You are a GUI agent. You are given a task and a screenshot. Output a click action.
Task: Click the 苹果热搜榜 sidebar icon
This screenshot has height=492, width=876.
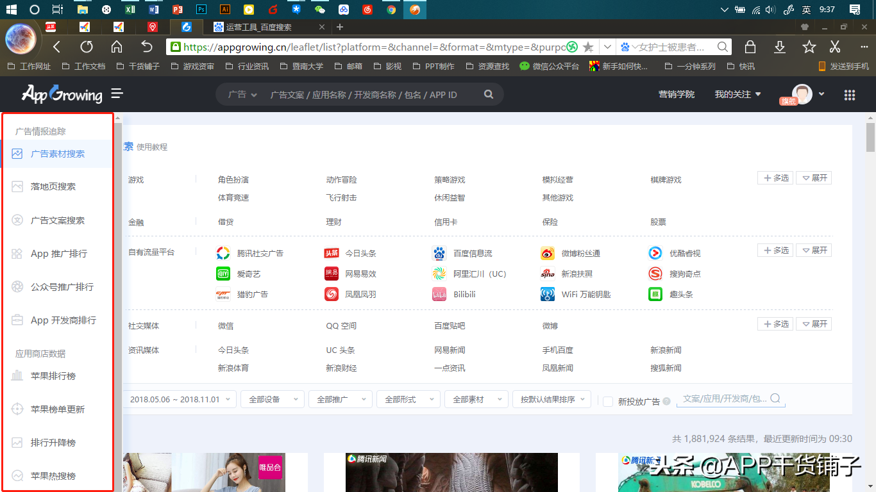coord(17,476)
